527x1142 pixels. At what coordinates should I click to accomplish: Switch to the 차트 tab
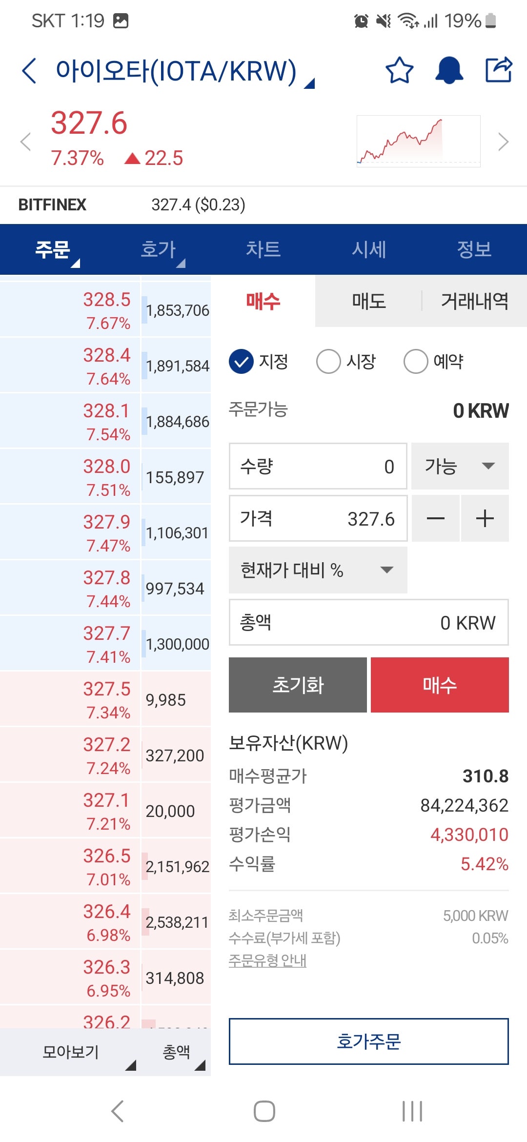(263, 249)
